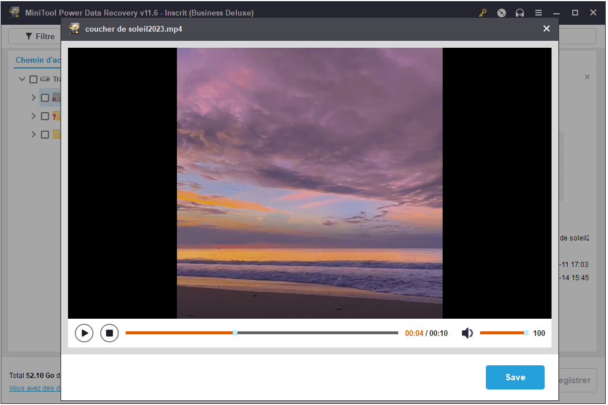Check the box beside the red X folder
The width and height of the screenshot is (608, 405).
pos(45,98)
